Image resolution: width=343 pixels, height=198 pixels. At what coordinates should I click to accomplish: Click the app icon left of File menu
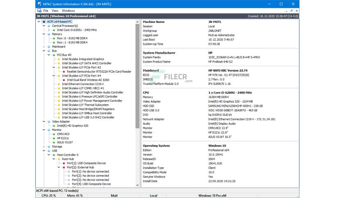(39, 11)
